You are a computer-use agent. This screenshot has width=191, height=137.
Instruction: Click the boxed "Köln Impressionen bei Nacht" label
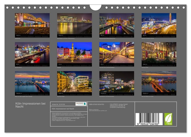(x=63, y=109)
